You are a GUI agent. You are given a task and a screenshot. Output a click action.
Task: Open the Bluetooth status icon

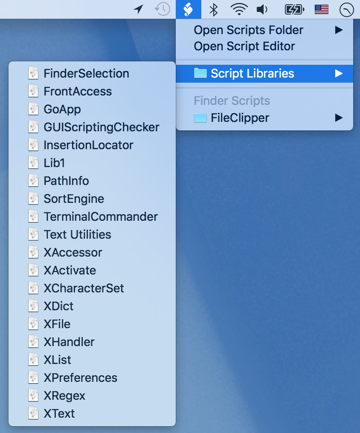click(x=214, y=9)
